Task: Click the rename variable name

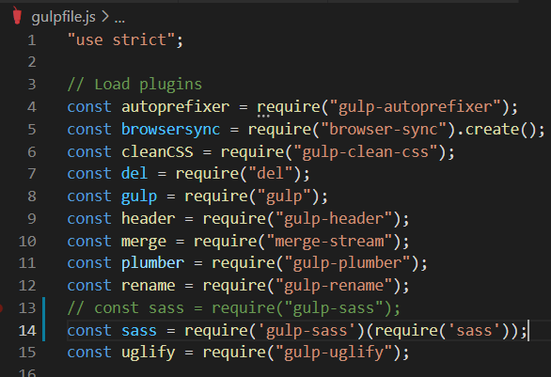Action: point(148,285)
